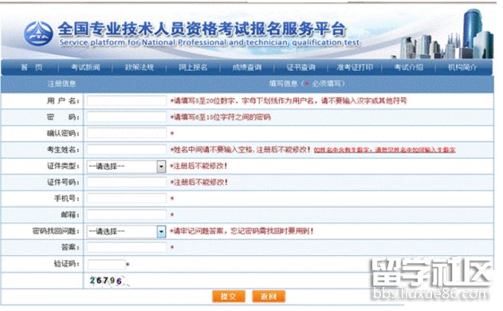Open the 政策法规 navigation item
This screenshot has height=311, width=503.
click(x=140, y=68)
